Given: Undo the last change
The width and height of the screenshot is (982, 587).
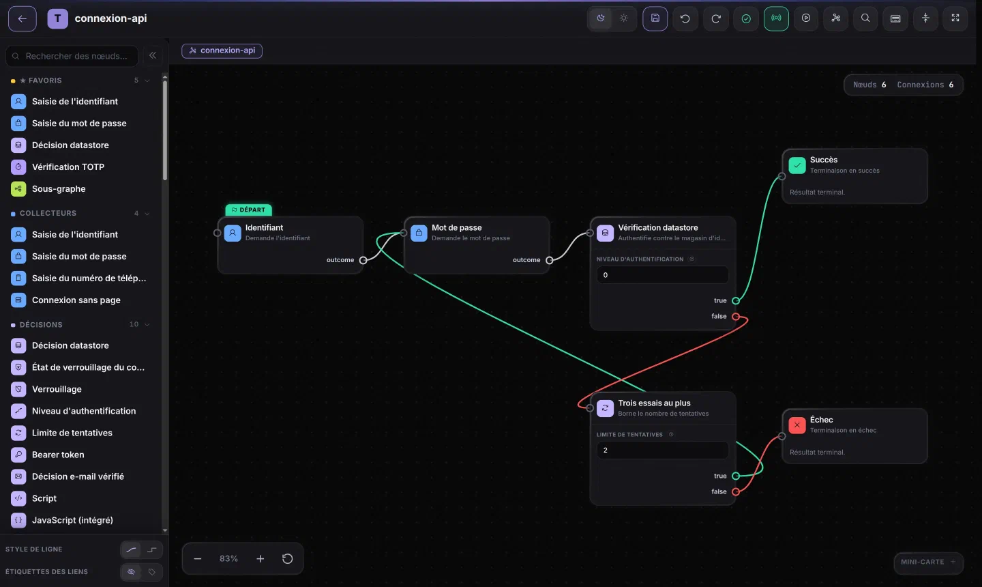Looking at the screenshot, I should [685, 18].
